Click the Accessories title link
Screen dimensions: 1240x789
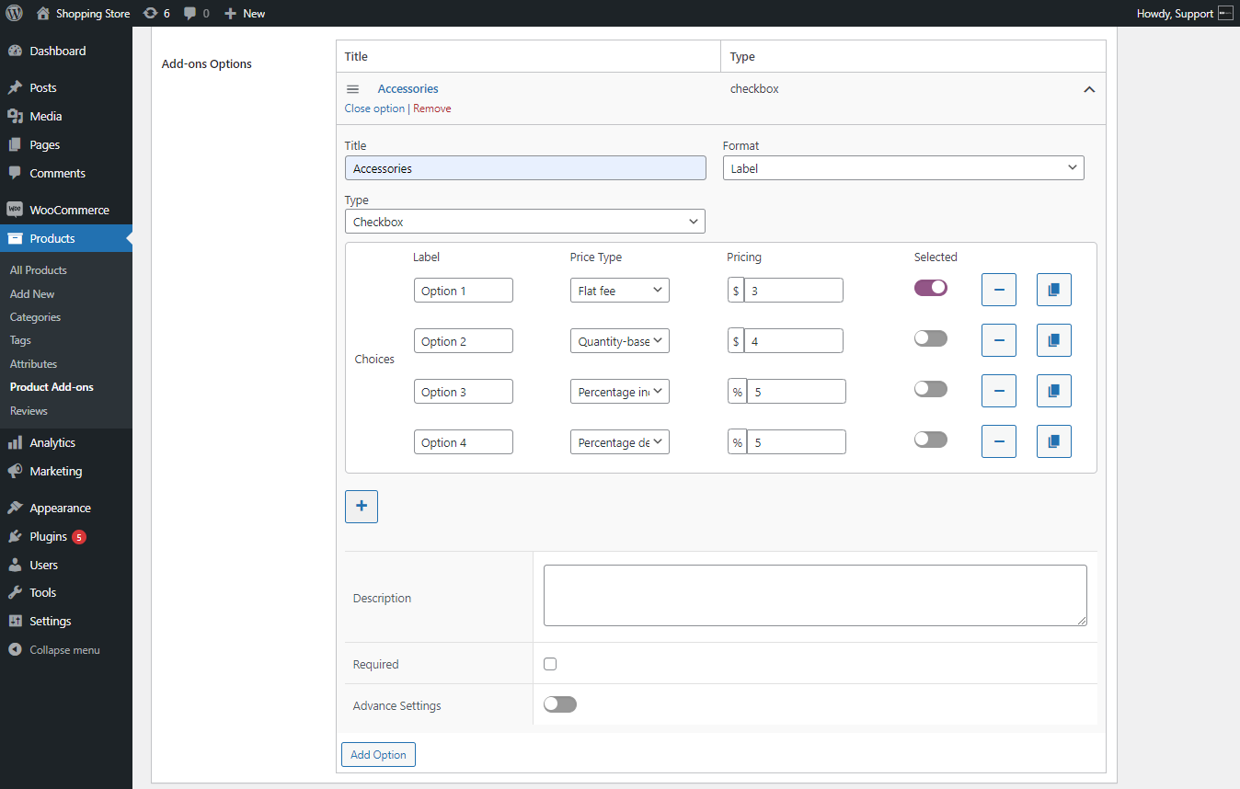click(x=408, y=89)
